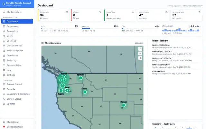Click the System Status pulse icon
The image size is (206, 129).
click(4, 99)
